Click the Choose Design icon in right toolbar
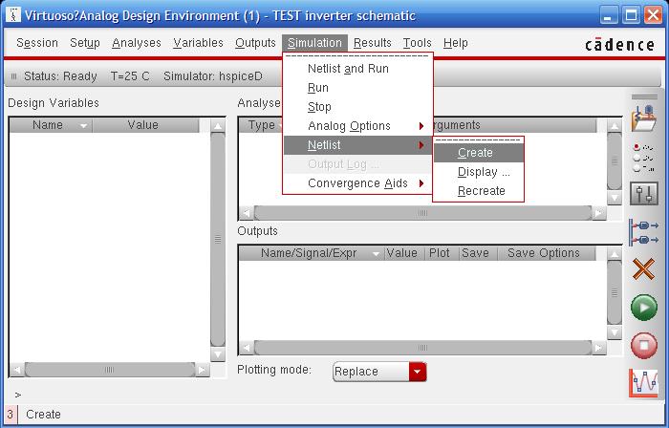Screen dimensions: 669x428 tap(644, 119)
